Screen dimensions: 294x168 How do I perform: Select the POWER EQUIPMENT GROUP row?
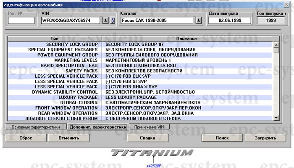pyautogui.click(x=140, y=55)
